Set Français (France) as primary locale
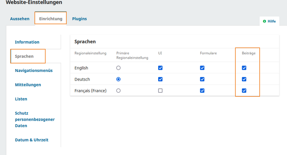Image resolution: width=287 pixels, height=155 pixels. (x=118, y=91)
